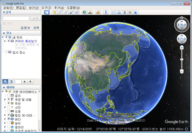Collapse the 검색 panel
This screenshot has width=192, height=133.
click(4, 12)
